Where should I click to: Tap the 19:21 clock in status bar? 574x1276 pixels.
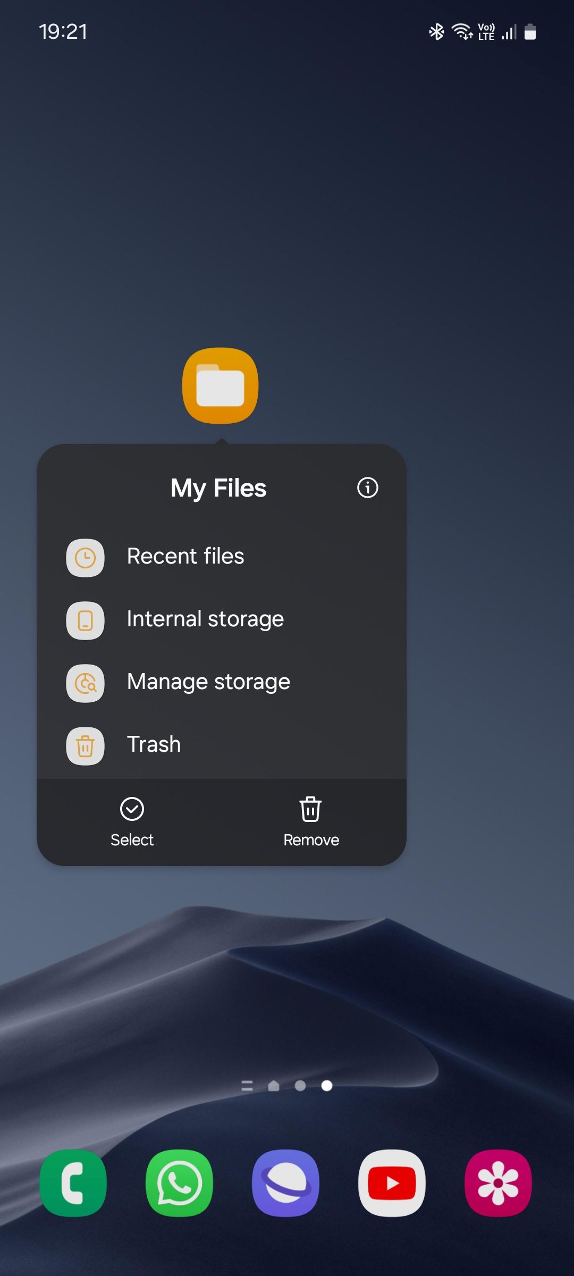63,32
